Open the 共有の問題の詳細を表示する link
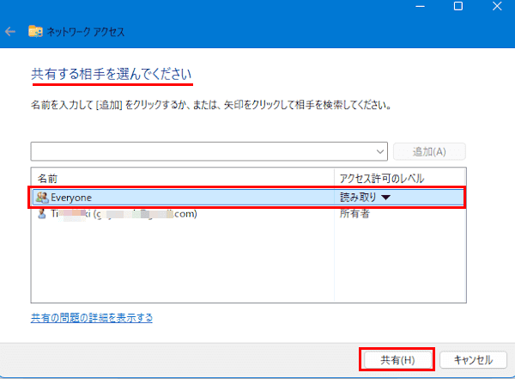 92,318
